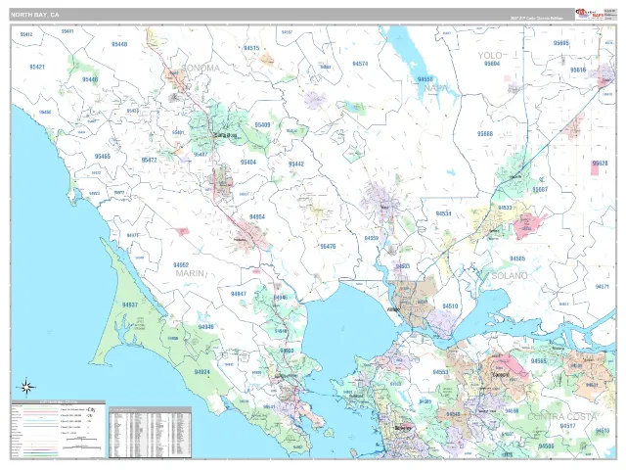Click ZIP code 94510

pos(450,306)
